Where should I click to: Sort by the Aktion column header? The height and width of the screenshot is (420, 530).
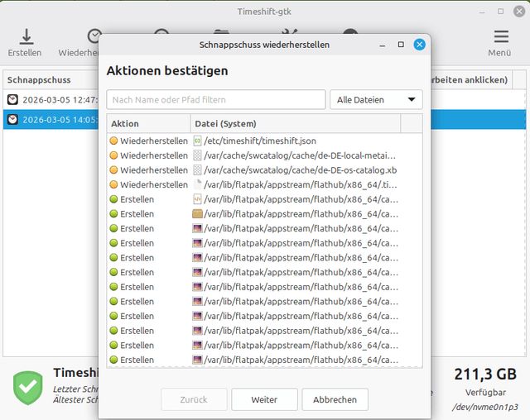[149, 123]
